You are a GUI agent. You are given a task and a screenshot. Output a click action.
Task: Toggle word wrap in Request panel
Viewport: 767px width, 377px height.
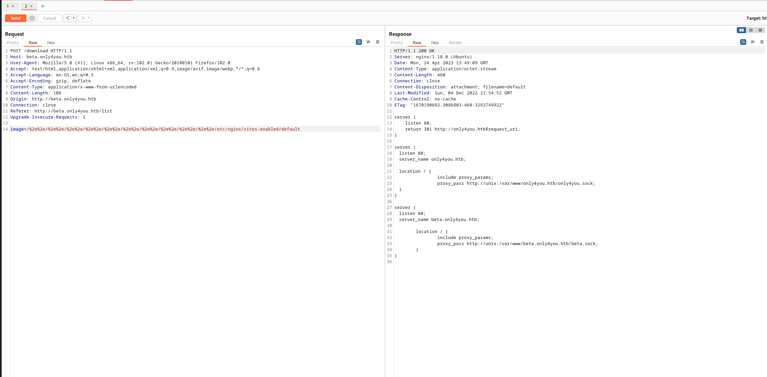click(359, 42)
